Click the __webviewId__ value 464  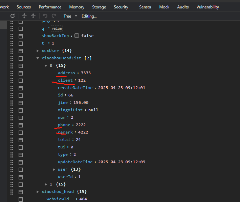coord(83,199)
